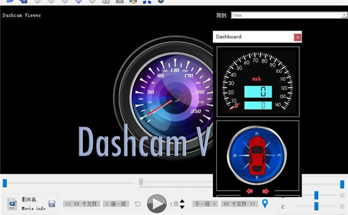
Task: Go to previous segment 前一段
Action: coord(116,203)
